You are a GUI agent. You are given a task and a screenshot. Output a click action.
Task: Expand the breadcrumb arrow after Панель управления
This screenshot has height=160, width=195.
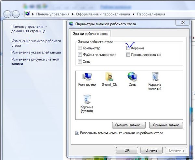[73, 14]
